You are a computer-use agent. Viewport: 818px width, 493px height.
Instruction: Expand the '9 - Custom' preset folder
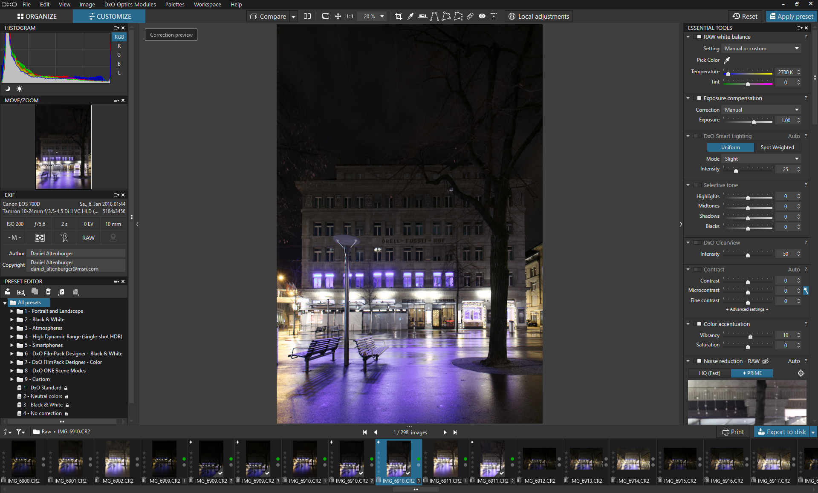click(x=12, y=379)
